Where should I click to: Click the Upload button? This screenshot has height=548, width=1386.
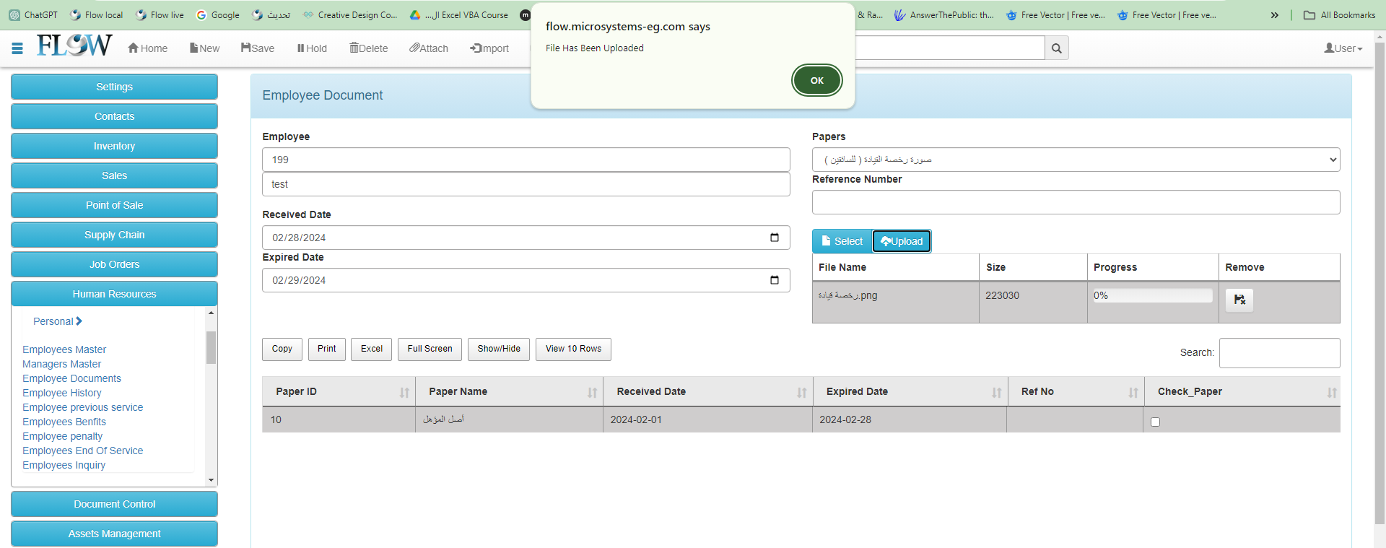(x=902, y=241)
